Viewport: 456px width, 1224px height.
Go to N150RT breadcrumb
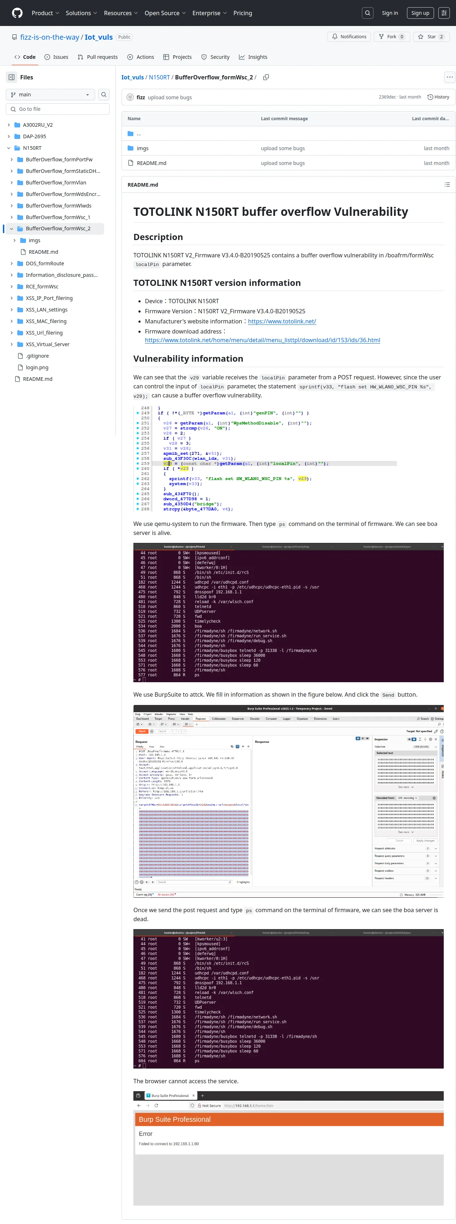tap(159, 77)
